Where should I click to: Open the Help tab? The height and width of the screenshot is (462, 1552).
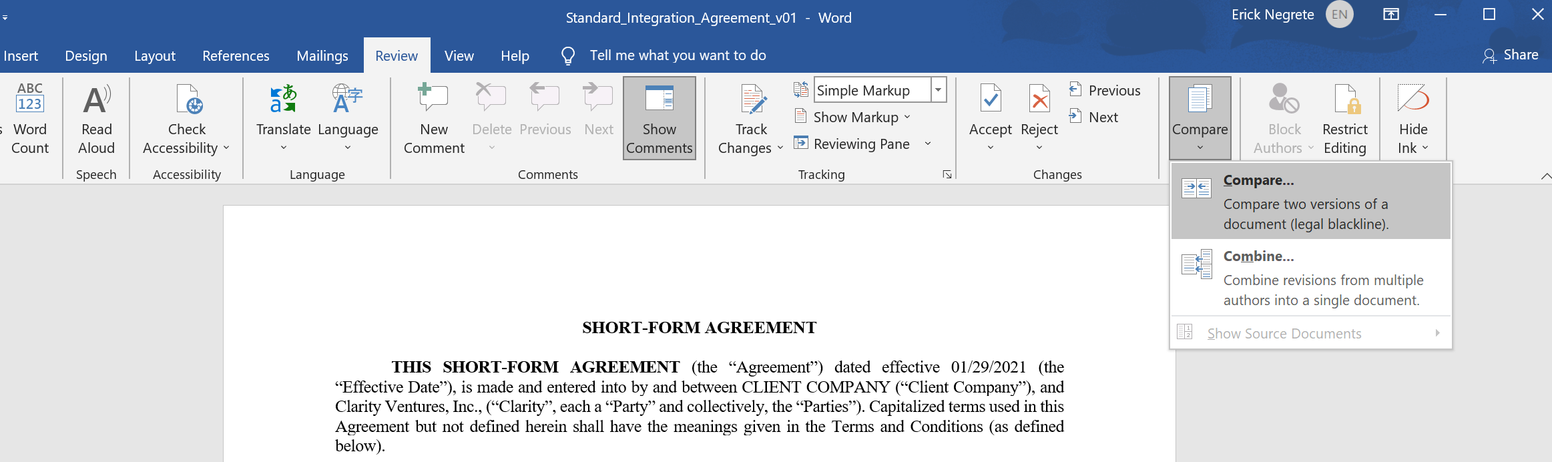click(x=515, y=55)
